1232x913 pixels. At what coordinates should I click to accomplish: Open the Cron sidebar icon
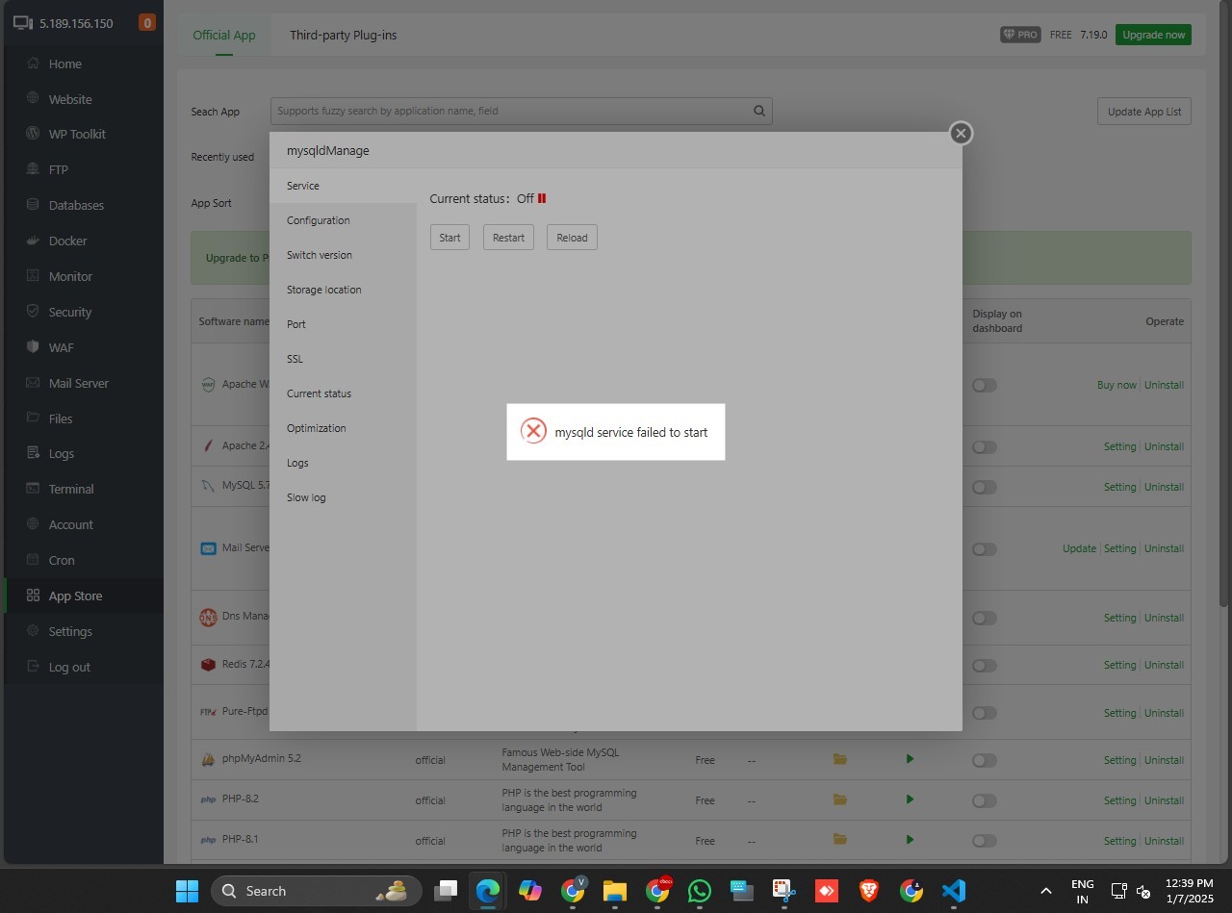[33, 560]
